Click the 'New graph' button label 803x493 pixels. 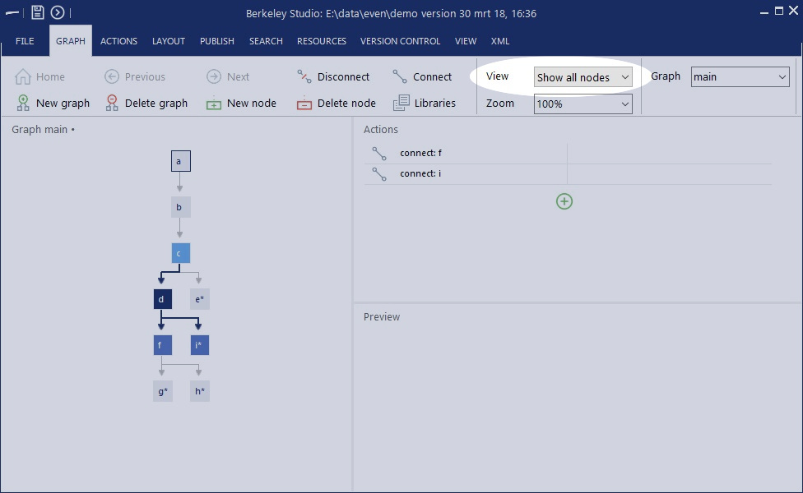63,103
